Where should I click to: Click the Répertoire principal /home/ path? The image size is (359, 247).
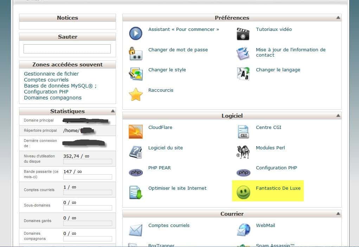click(x=71, y=131)
